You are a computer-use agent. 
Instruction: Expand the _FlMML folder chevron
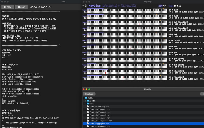pyautogui.click(x=86, y=101)
